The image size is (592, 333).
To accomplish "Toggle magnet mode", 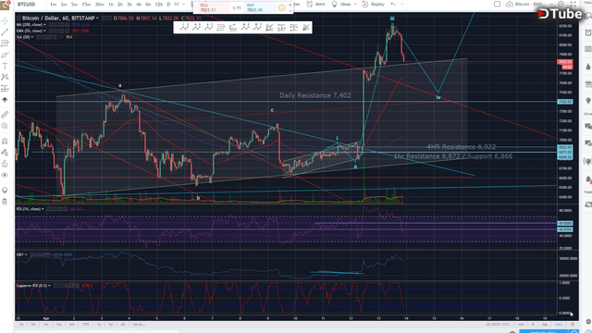I will pos(5,142).
